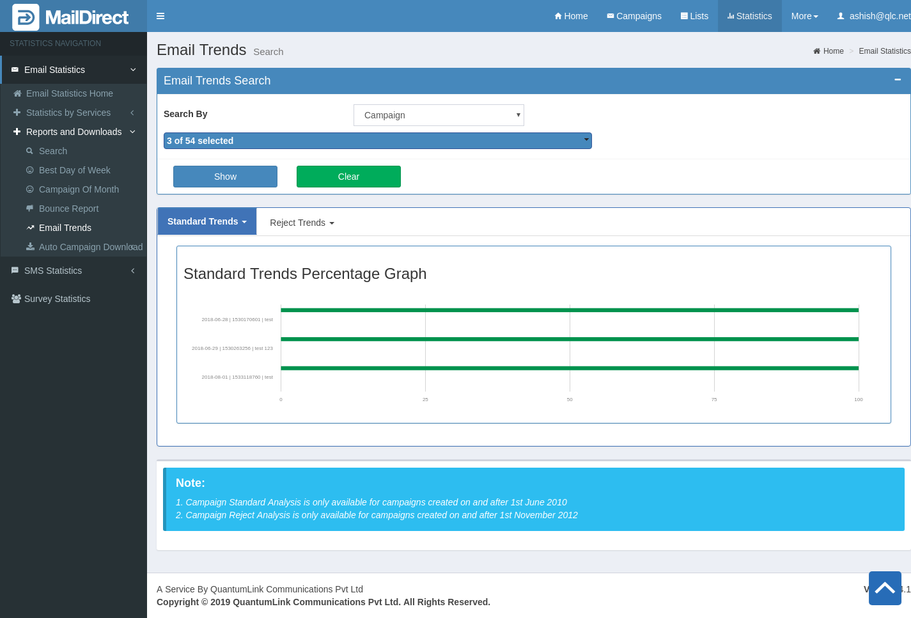The image size is (911, 618).
Task: Click the MailDirect logo icon
Action: click(x=26, y=17)
